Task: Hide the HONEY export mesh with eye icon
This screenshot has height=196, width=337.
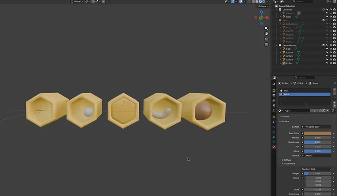Action: click(x=331, y=56)
